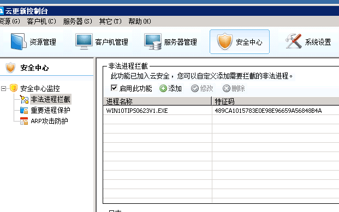Click the 添加 button

[x=170, y=88]
